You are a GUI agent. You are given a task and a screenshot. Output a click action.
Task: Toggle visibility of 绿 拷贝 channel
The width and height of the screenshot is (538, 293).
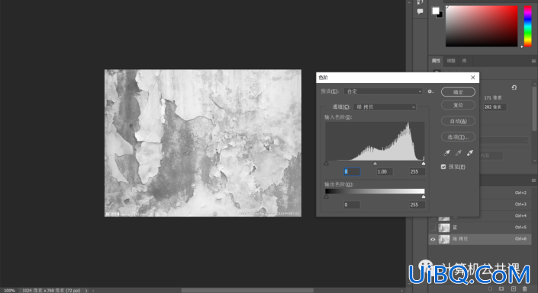(x=433, y=239)
